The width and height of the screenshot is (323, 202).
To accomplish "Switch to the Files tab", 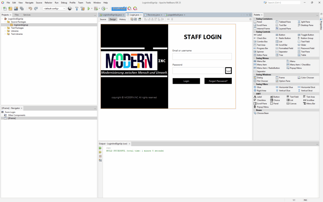I will pos(17,15).
